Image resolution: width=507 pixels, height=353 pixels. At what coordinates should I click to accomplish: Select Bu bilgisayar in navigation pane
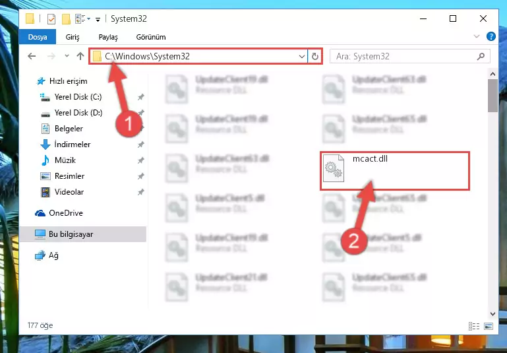pyautogui.click(x=71, y=234)
